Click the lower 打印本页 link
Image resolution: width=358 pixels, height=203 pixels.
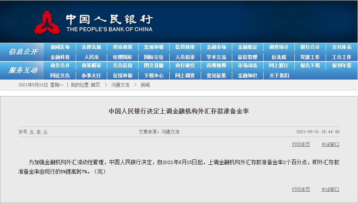tap(301, 189)
